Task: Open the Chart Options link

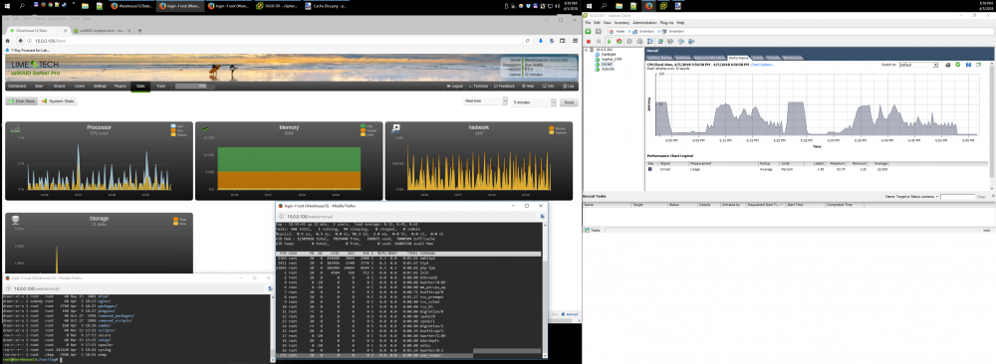Action: 762,65
